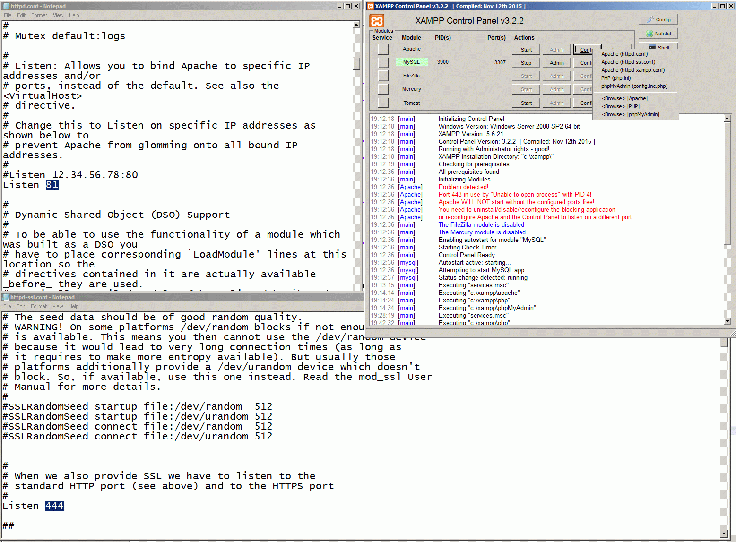Select PHP (php.ini) in the Config menu
Viewport: 736px width, 542px height.
tap(635, 78)
